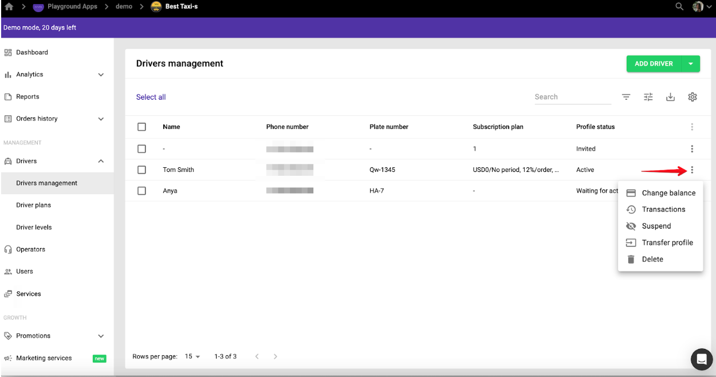Go to previous page arrow

257,356
